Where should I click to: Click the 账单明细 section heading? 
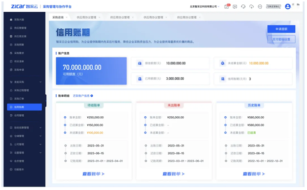tap(63, 96)
